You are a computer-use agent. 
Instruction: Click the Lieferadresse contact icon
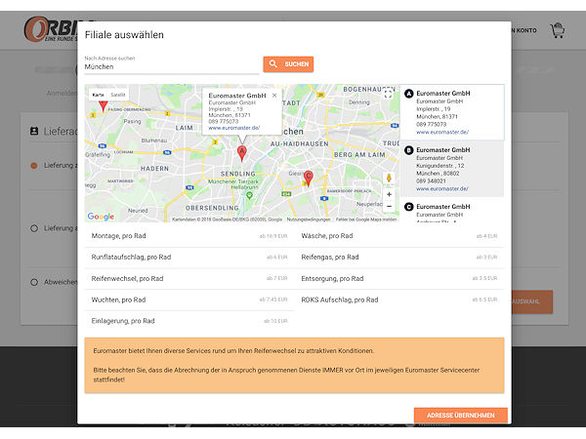pyautogui.click(x=34, y=131)
